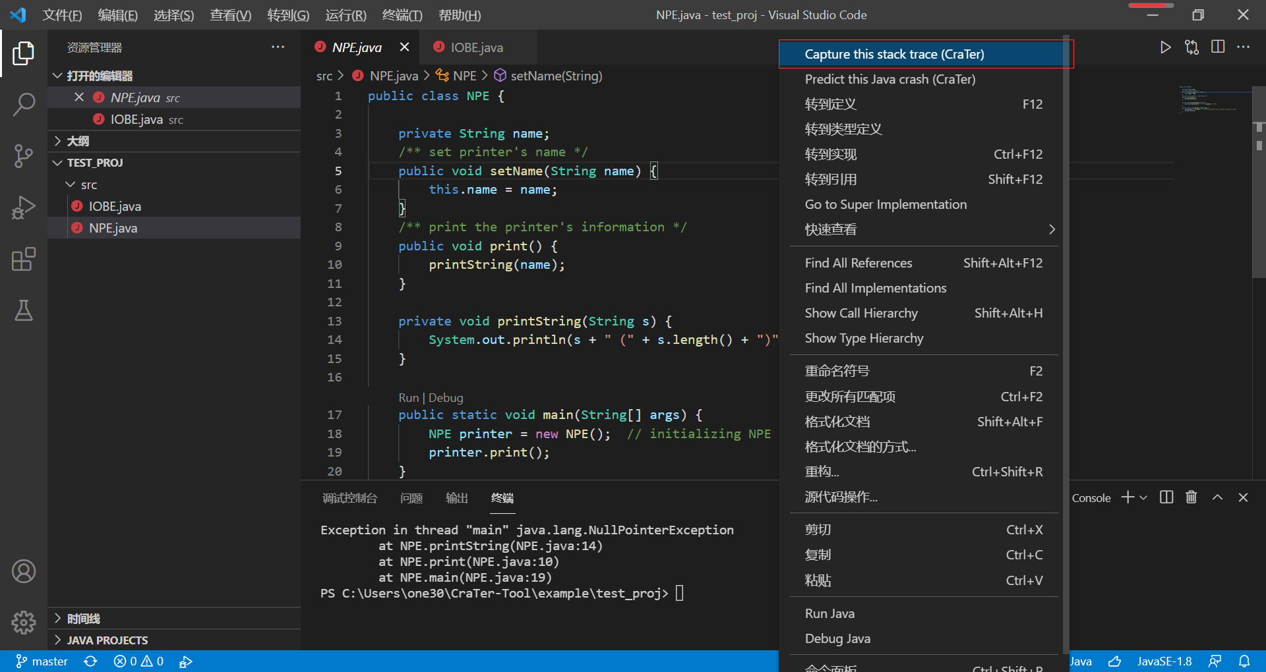Open the Manage gear icon
The height and width of the screenshot is (672, 1266).
coord(24,622)
